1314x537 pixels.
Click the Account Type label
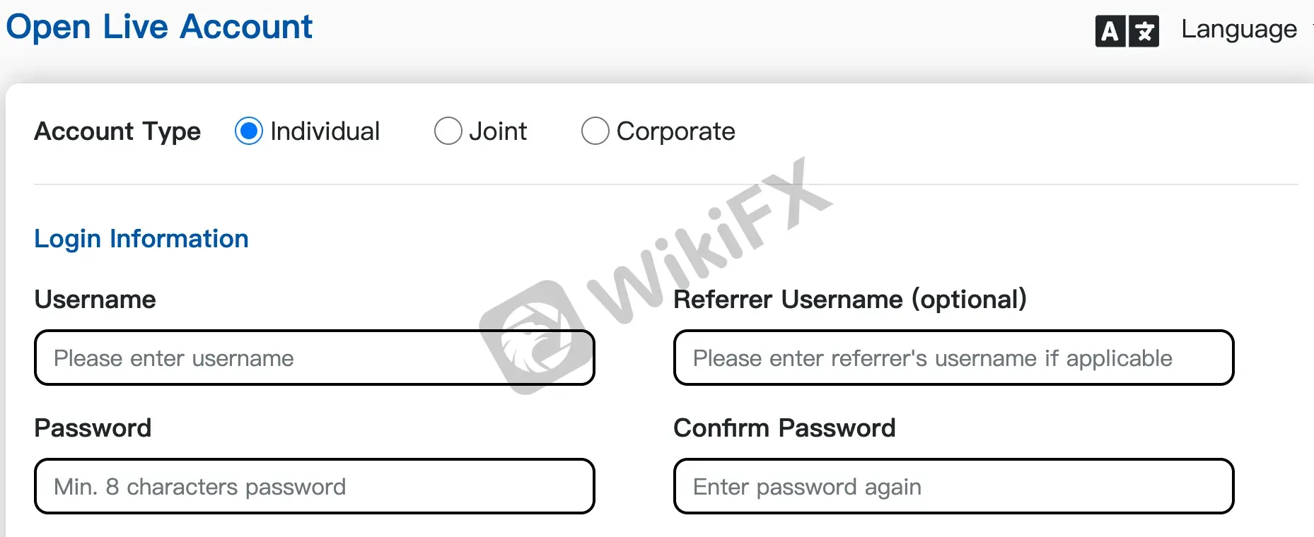tap(117, 131)
